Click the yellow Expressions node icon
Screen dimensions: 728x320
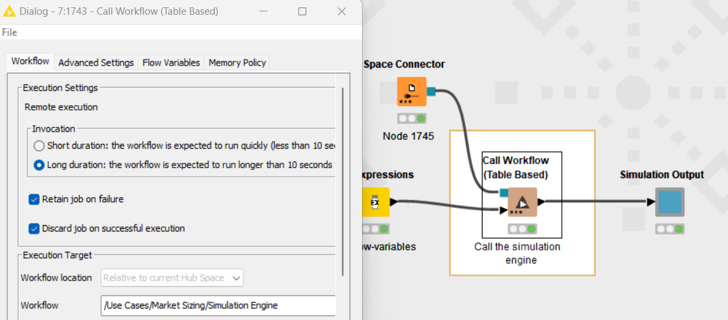click(375, 202)
